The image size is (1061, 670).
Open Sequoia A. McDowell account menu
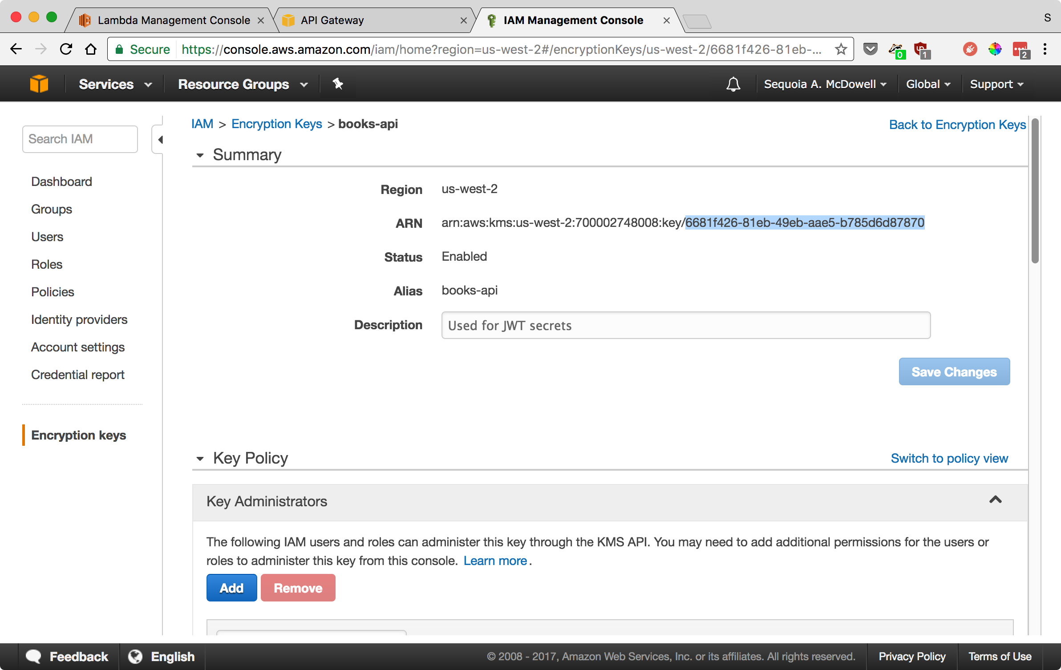pyautogui.click(x=825, y=84)
